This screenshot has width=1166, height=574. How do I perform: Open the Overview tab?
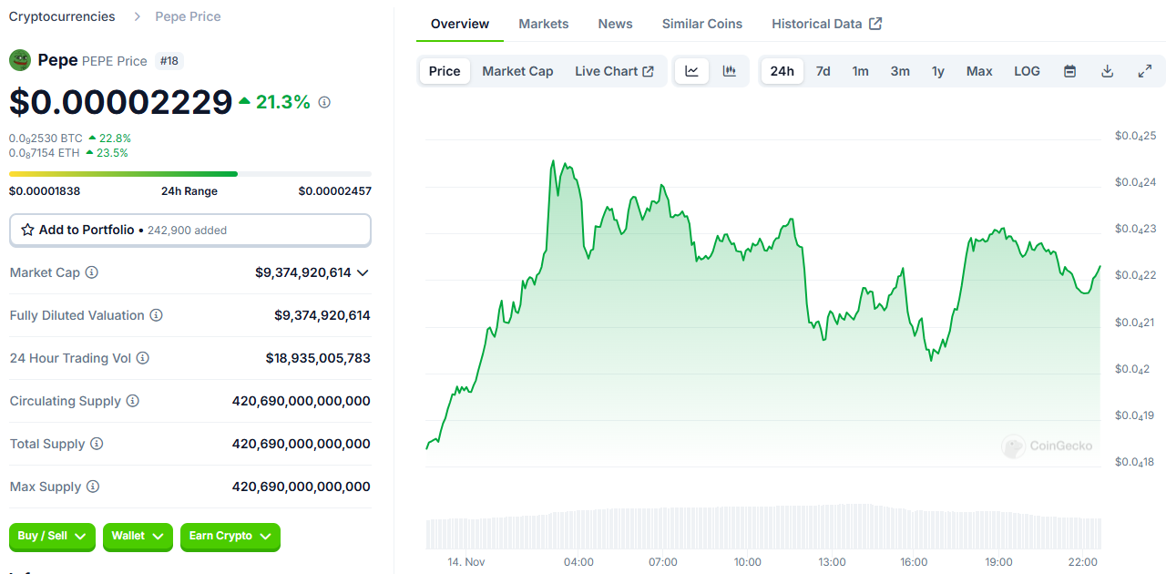click(460, 24)
